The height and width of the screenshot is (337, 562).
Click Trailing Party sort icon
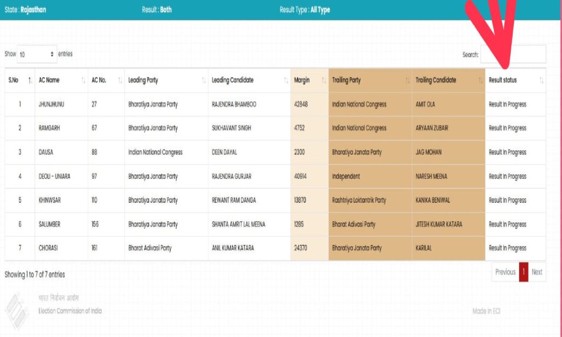point(407,81)
